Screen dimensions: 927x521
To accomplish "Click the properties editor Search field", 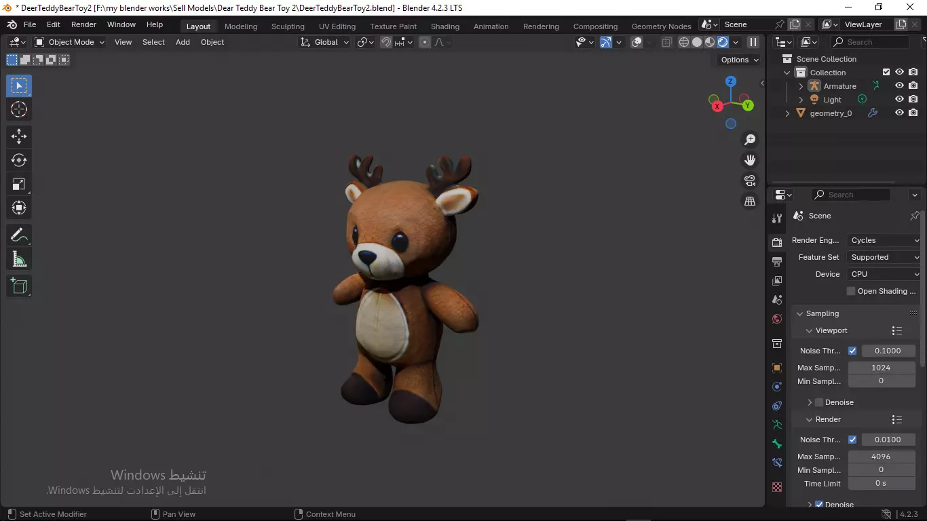I will tap(851, 195).
